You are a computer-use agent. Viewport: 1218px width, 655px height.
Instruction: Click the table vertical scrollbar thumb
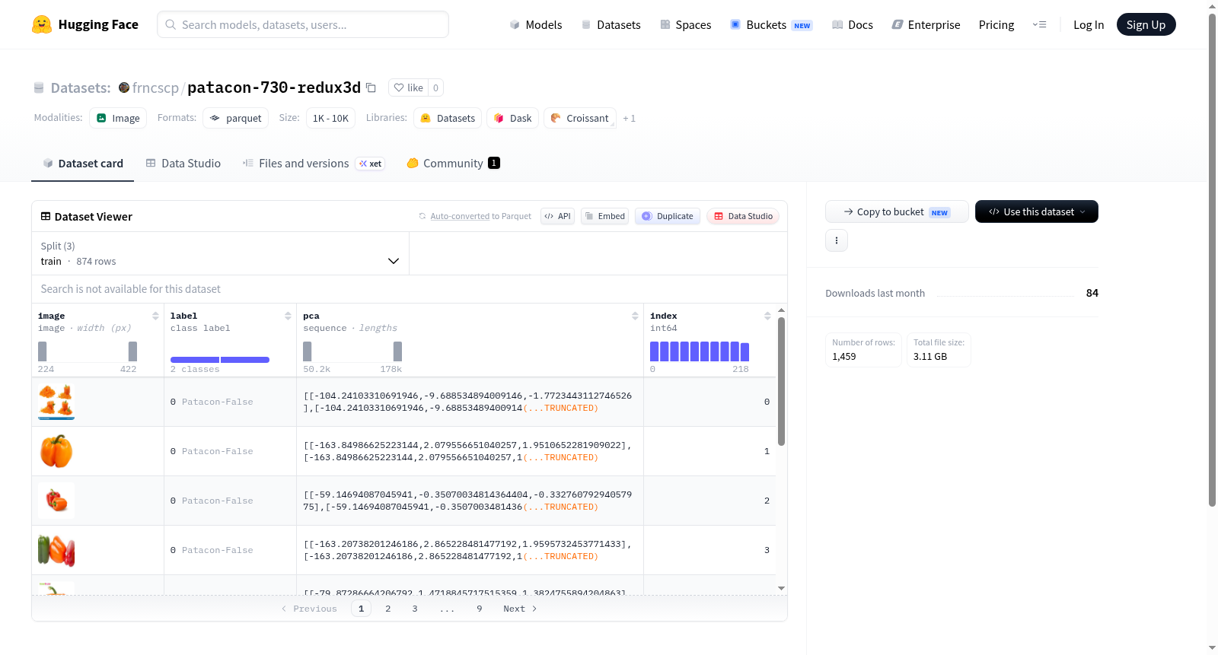coord(781,381)
